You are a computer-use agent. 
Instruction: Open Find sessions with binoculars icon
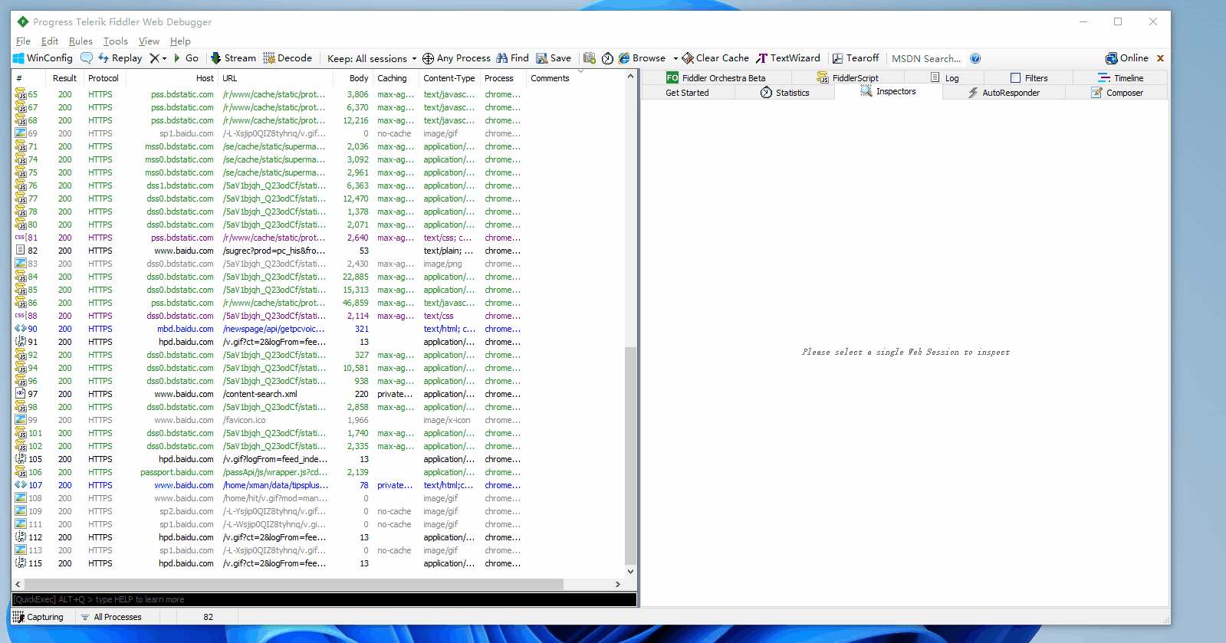[x=512, y=58]
